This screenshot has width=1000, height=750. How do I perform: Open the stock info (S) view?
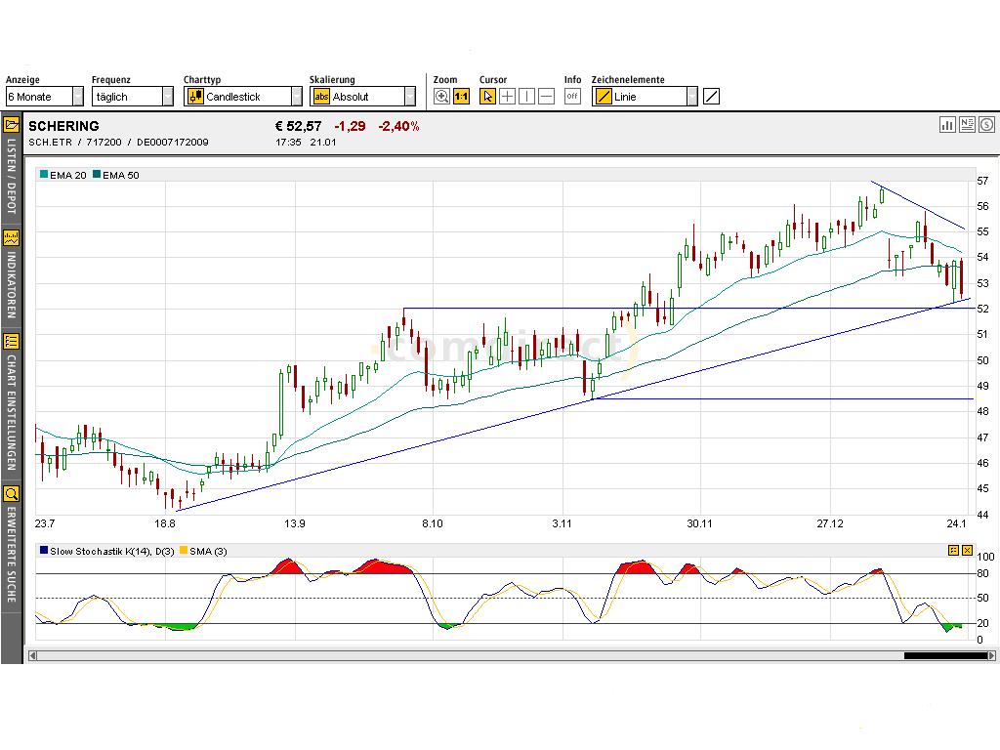tap(986, 125)
